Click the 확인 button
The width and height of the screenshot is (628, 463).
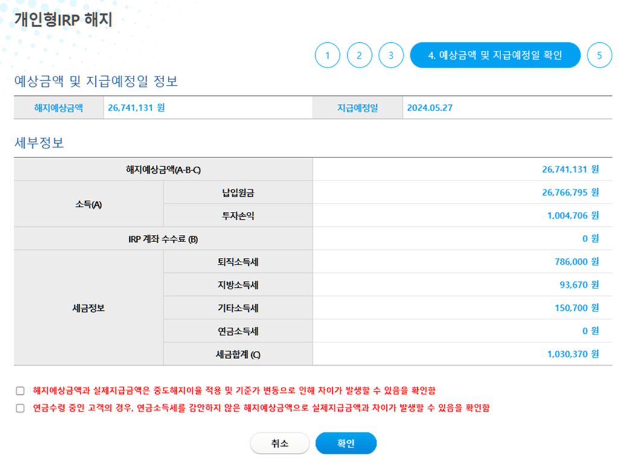pos(346,443)
